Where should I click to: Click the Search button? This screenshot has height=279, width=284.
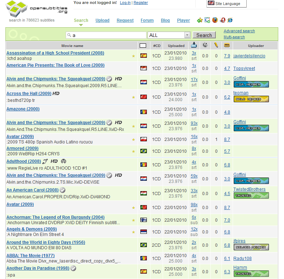[204, 35]
